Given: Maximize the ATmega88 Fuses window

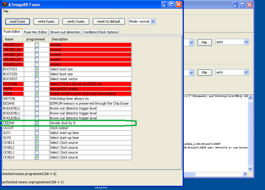Looking at the screenshot, I should (x=172, y=5).
